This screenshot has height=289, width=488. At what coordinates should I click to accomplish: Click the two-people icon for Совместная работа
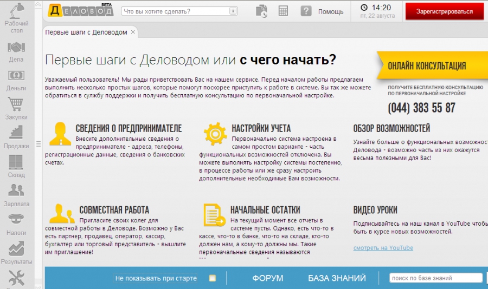(x=62, y=213)
